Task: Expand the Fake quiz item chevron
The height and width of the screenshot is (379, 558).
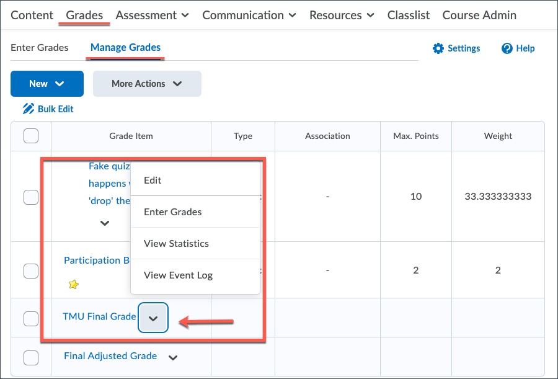Action: pos(105,223)
